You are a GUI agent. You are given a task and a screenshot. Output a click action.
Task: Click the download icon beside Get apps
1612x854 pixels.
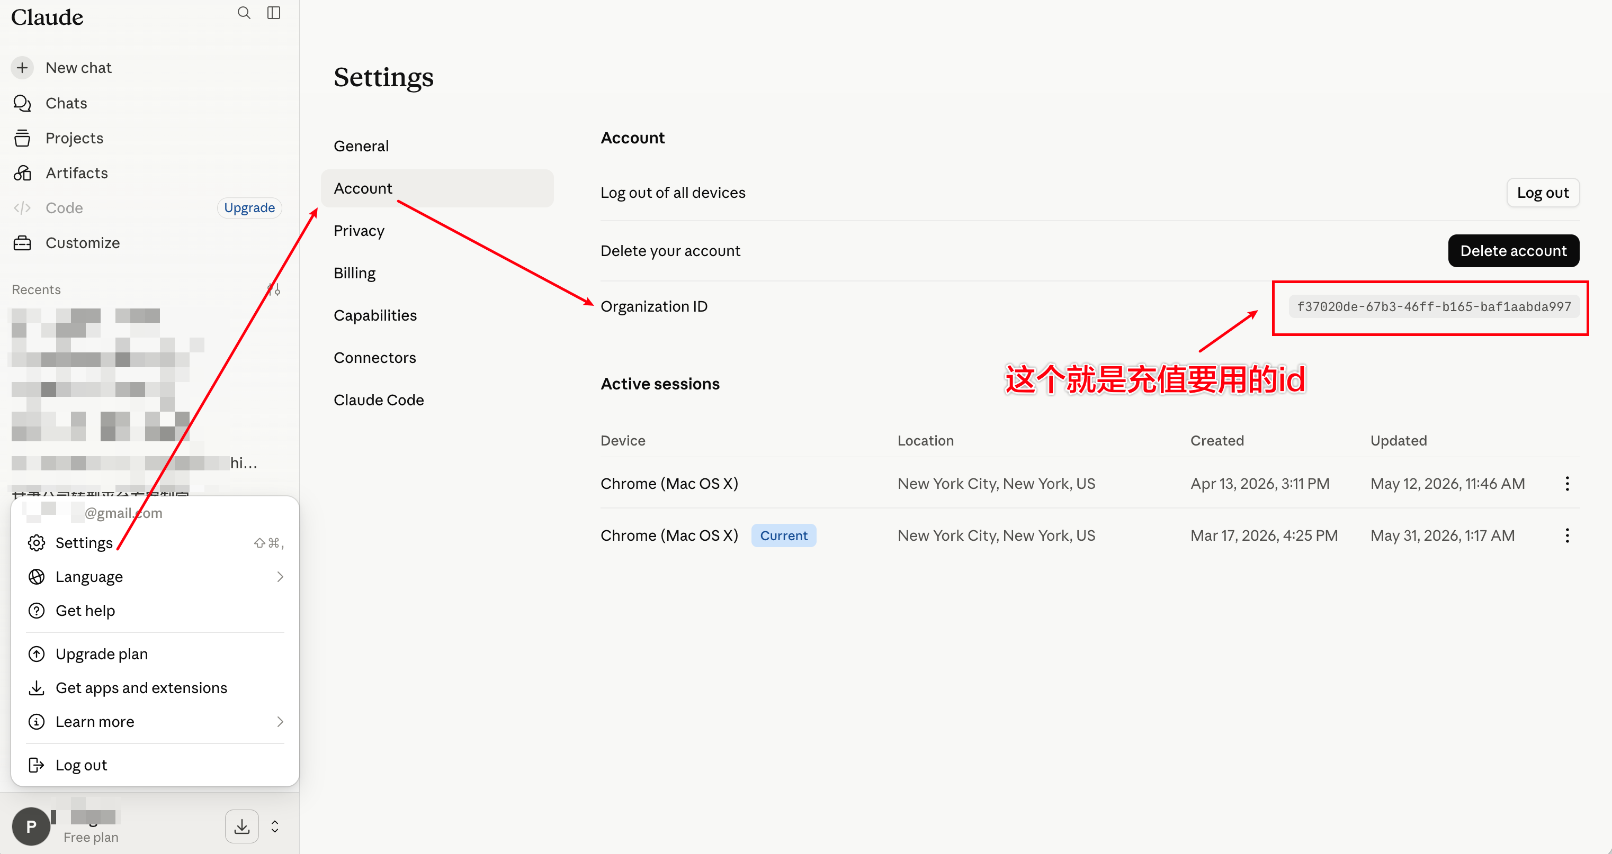pos(37,688)
